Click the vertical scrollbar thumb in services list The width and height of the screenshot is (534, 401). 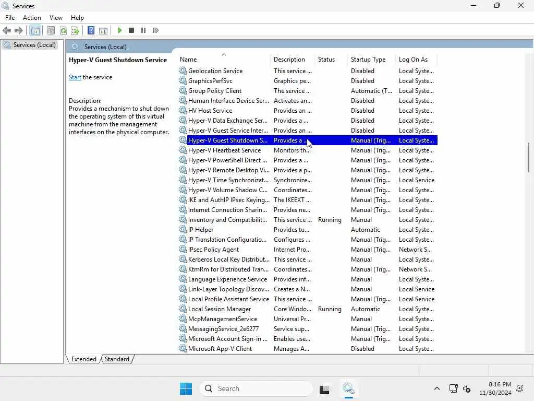click(x=529, y=158)
